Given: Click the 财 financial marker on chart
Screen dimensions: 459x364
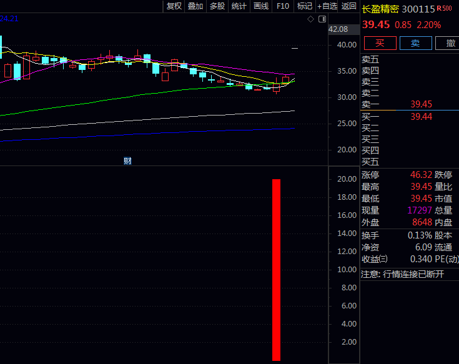Looking at the screenshot, I should [127, 161].
